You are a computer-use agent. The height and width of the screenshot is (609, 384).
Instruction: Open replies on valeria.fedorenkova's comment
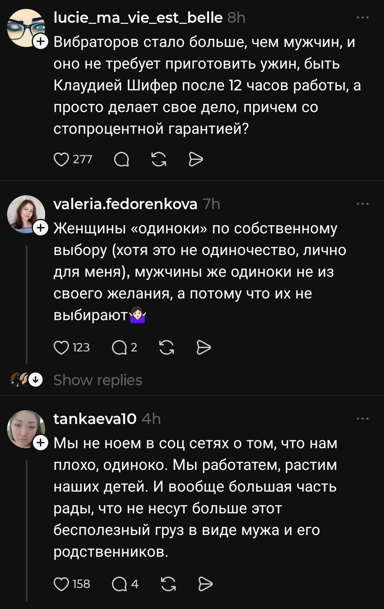point(119,348)
